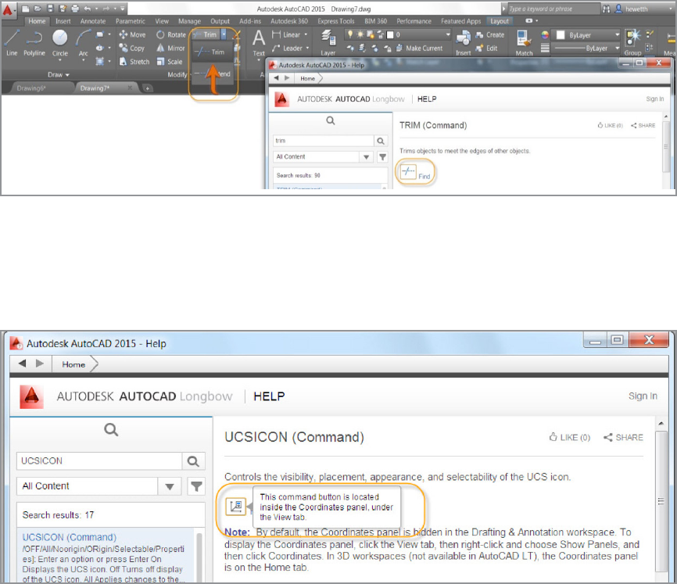Click the Group tool
The width and height of the screenshot is (677, 584).
tap(632, 43)
